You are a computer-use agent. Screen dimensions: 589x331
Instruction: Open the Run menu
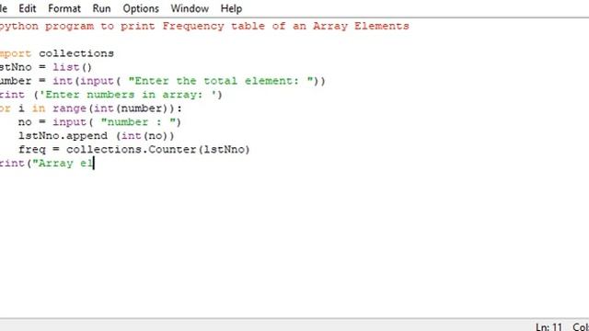(x=101, y=8)
